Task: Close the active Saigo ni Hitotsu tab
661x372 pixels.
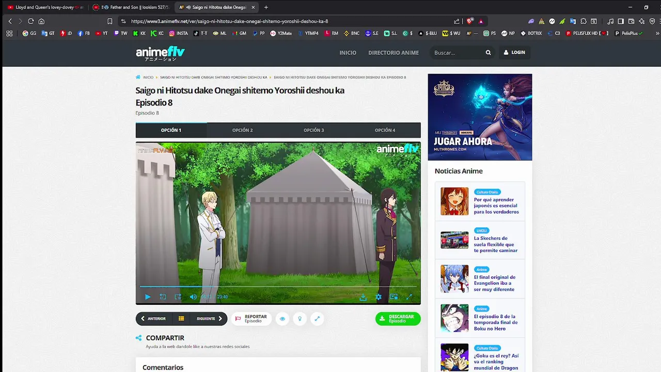Action: pos(253,7)
